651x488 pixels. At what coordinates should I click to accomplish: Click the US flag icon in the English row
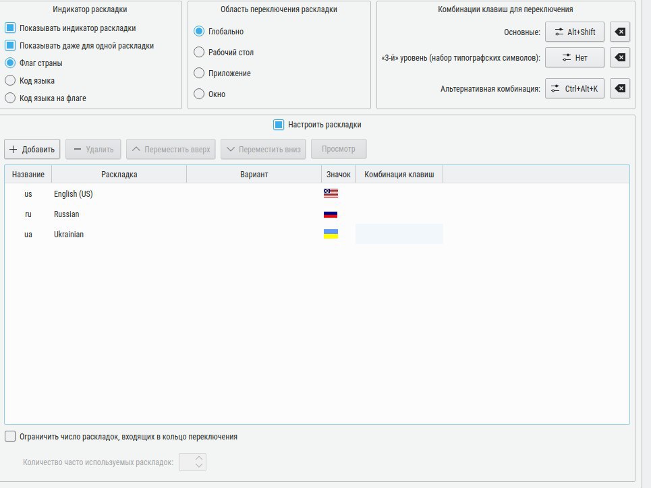click(331, 193)
